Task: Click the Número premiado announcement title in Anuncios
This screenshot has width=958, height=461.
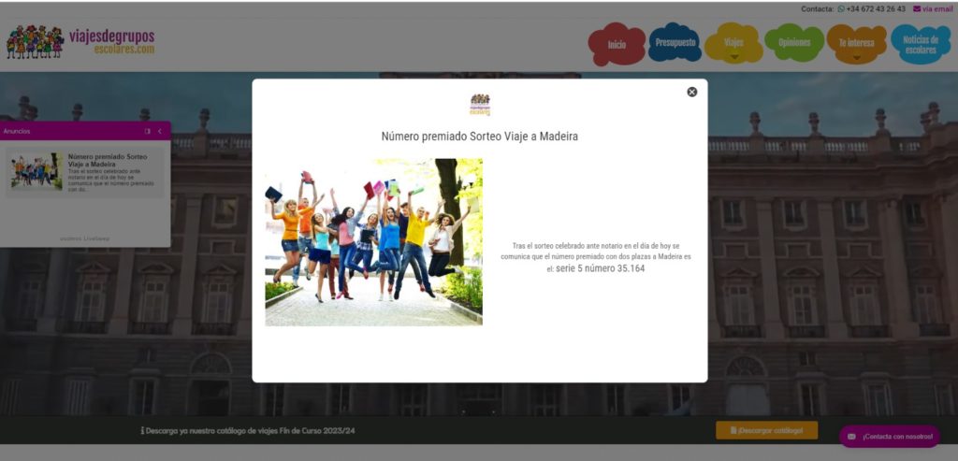Action: [x=108, y=160]
